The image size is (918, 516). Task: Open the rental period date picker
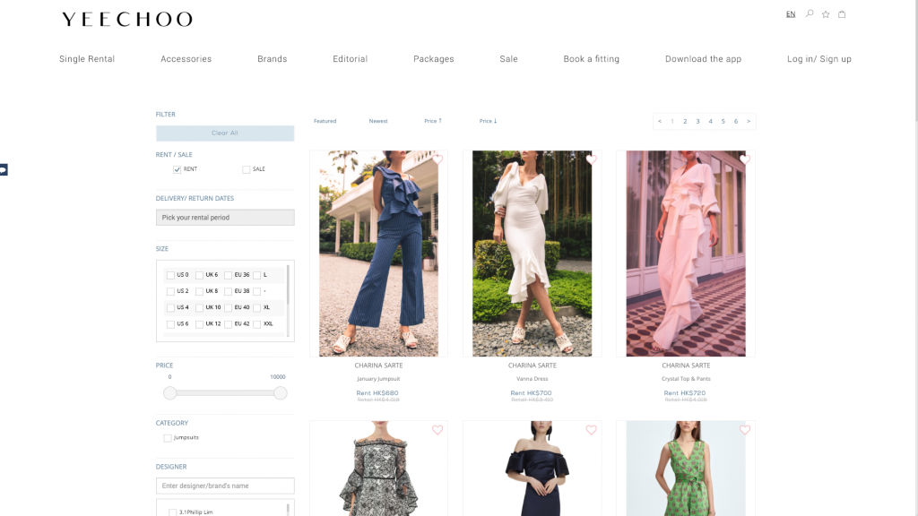coord(225,218)
